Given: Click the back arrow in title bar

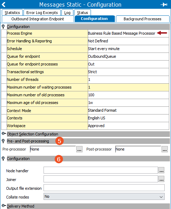Looking at the screenshot, I should (x=4, y=5).
